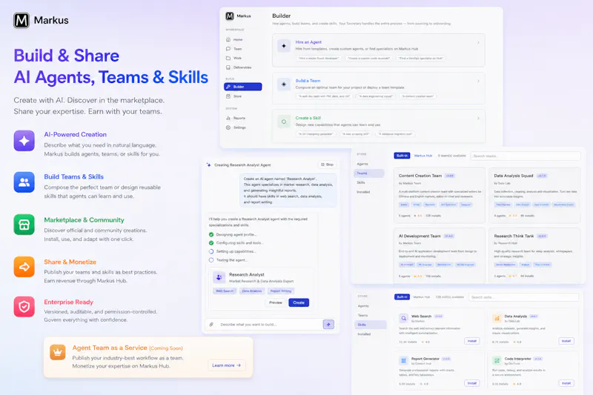
Task: Open Deliverables in the Builder sidebar
Action: (x=243, y=67)
